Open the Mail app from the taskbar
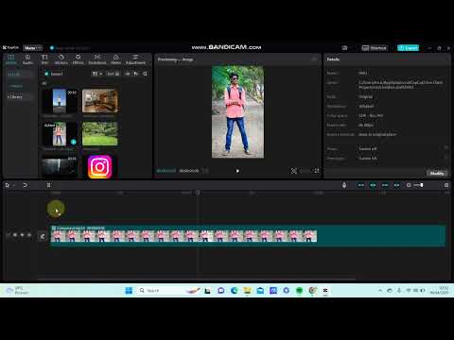The height and width of the screenshot is (340, 454). (x=260, y=290)
